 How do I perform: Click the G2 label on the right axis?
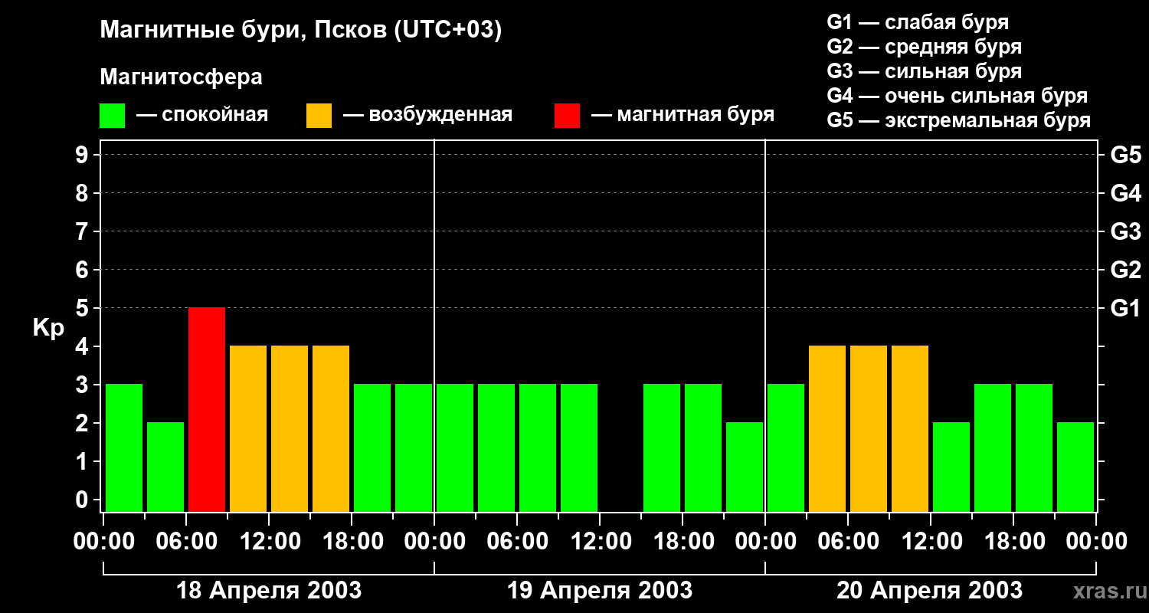pyautogui.click(x=1126, y=270)
